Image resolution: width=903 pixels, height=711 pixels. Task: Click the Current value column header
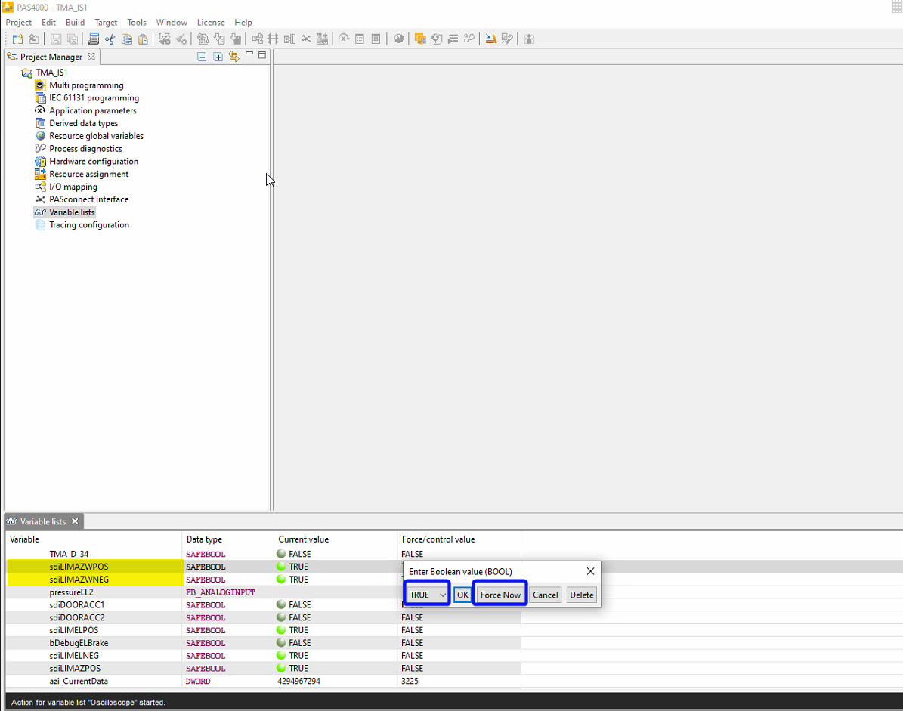pyautogui.click(x=336, y=539)
